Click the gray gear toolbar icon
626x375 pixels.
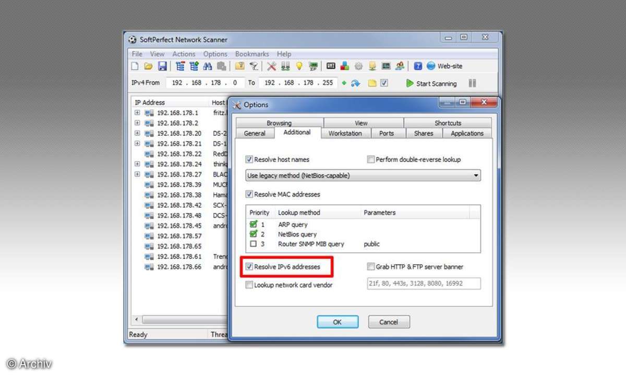click(358, 66)
